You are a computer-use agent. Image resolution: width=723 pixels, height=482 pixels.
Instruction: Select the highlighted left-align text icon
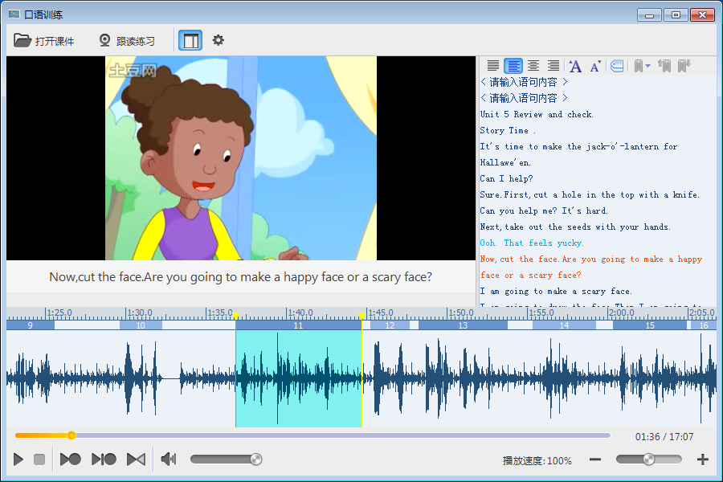(x=513, y=66)
